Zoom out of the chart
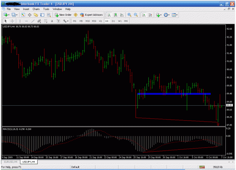Viewport: 236px width, 170px height. click(x=136, y=15)
